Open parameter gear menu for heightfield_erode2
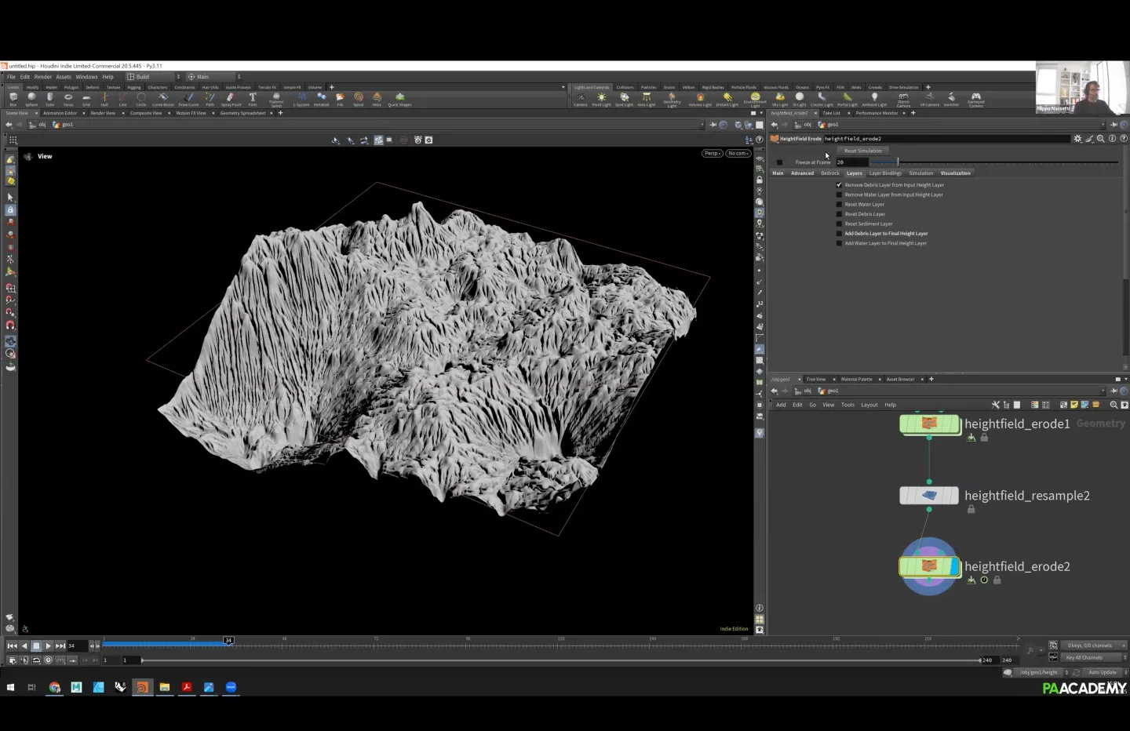Image resolution: width=1130 pixels, height=731 pixels. (x=1077, y=139)
